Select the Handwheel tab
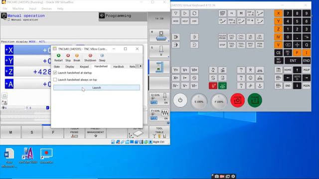 (x=101, y=66)
